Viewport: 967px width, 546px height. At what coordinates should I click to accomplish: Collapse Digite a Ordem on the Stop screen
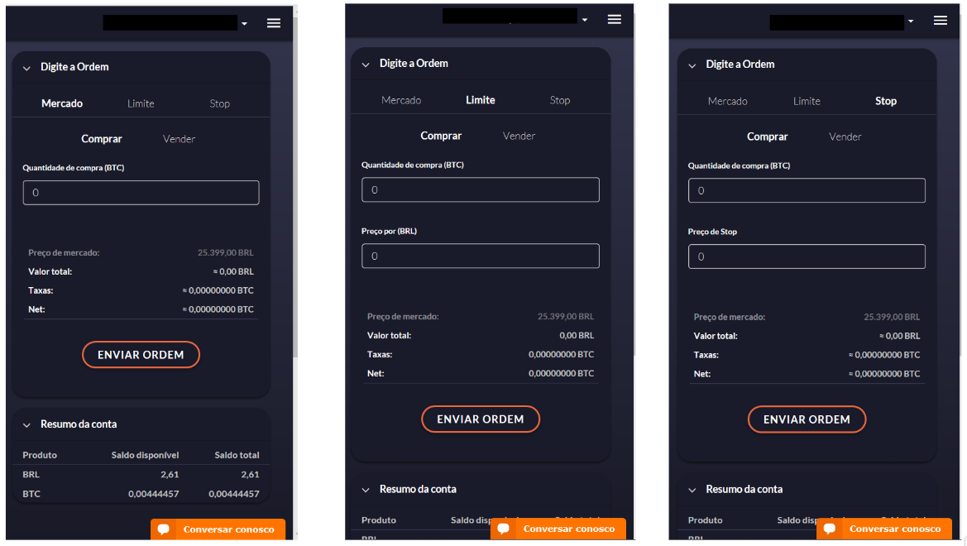pos(692,65)
